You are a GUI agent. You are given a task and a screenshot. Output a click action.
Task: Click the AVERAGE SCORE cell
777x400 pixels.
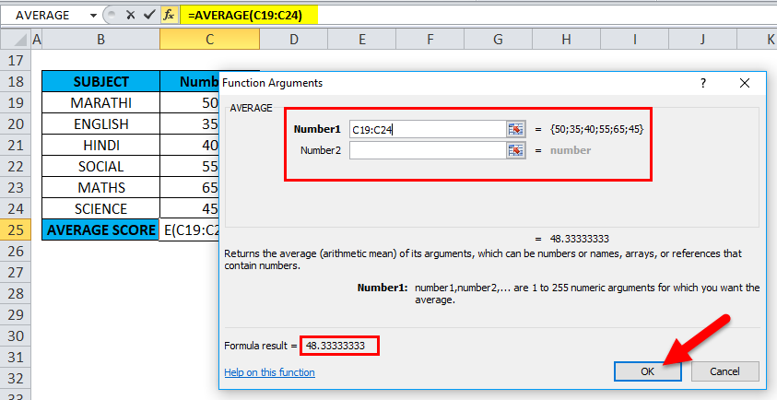pyautogui.click(x=100, y=230)
